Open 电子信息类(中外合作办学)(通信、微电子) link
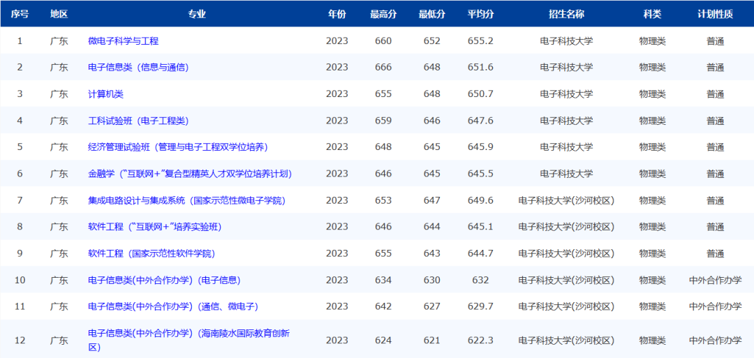 (174, 306)
